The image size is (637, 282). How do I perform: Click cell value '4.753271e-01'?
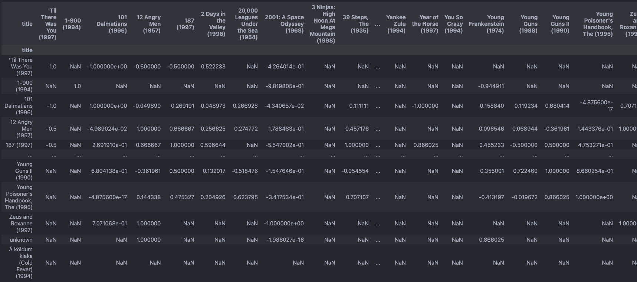[595, 145]
